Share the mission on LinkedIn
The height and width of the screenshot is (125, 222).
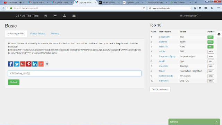point(35,64)
